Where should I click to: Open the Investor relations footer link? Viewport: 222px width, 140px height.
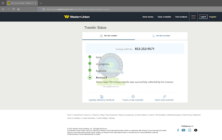[141, 115]
